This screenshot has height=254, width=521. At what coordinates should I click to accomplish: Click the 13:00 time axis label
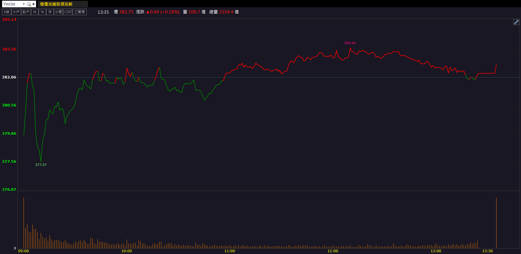coord(436,251)
